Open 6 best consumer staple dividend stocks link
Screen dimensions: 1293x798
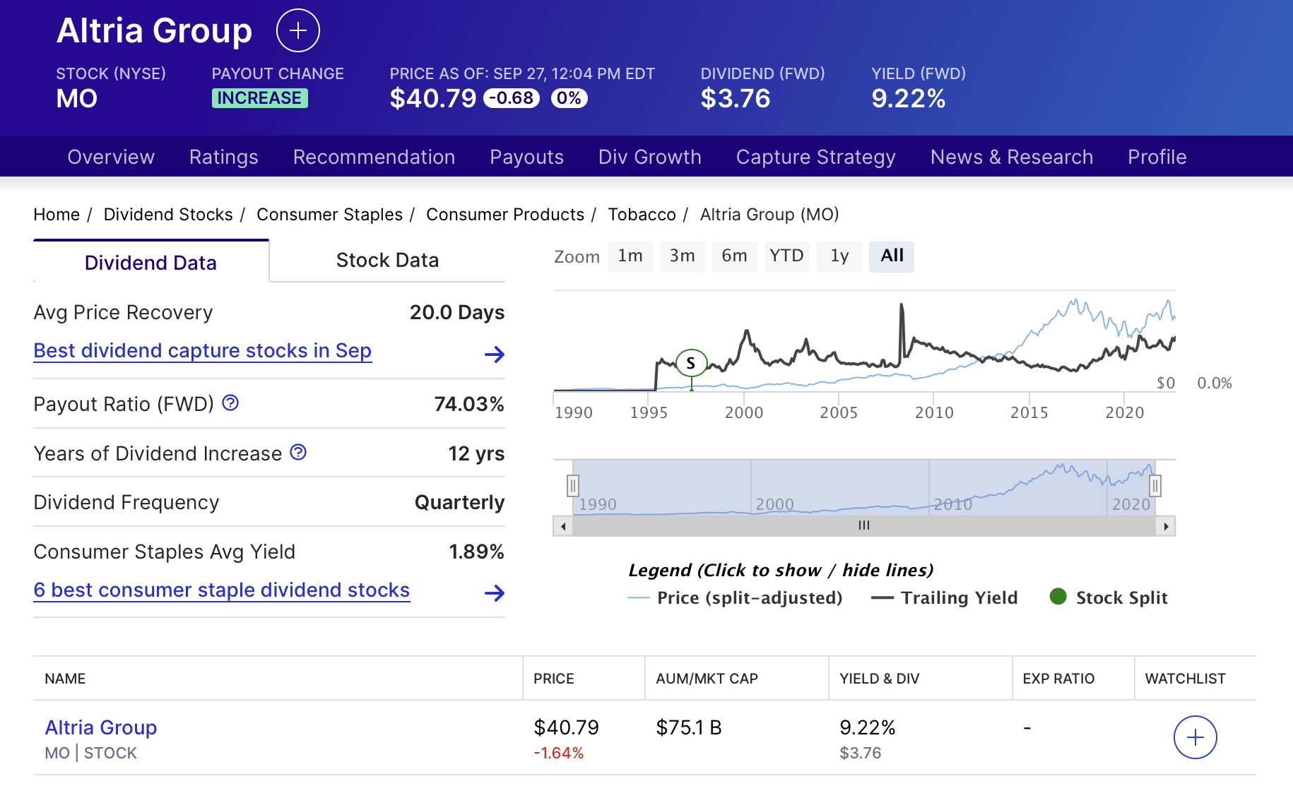222,590
